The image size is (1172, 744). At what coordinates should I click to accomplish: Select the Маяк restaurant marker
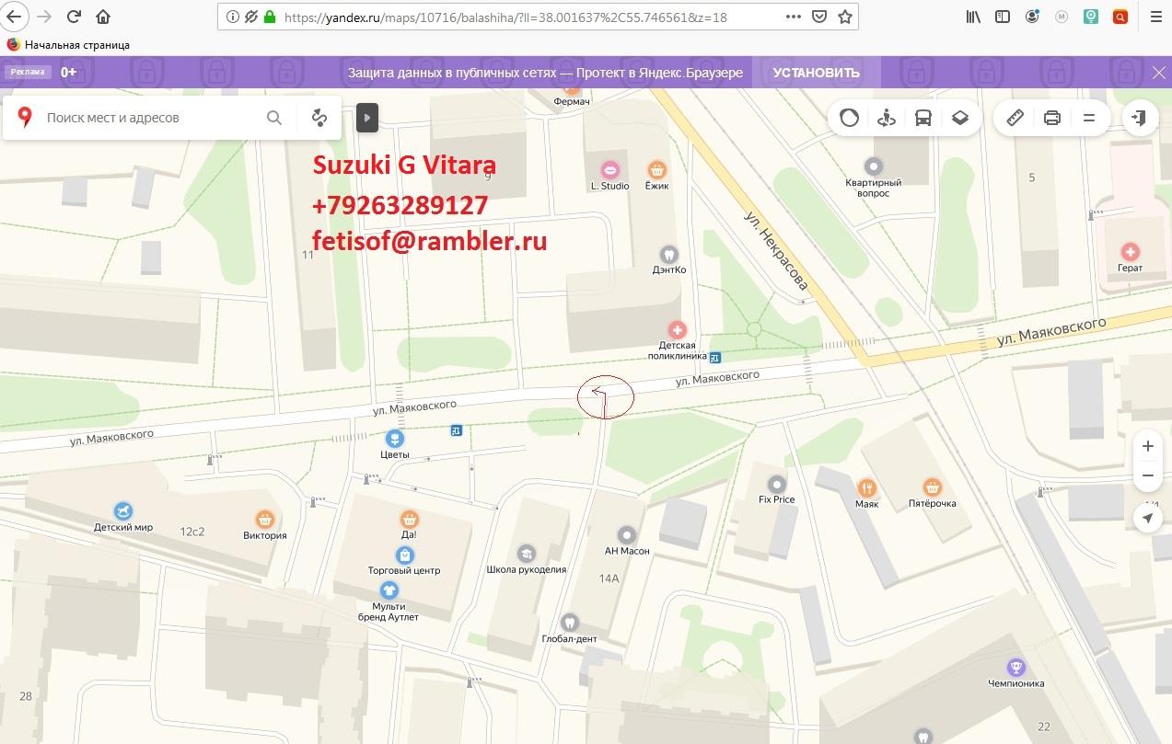tap(866, 487)
